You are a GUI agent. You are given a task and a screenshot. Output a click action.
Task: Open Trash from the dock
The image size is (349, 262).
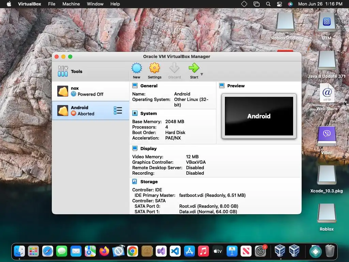pos(330,251)
